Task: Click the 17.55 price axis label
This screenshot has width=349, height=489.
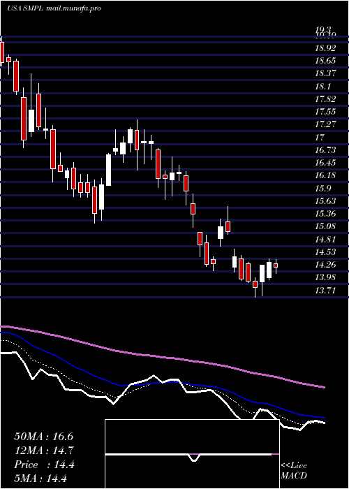Action: point(326,112)
